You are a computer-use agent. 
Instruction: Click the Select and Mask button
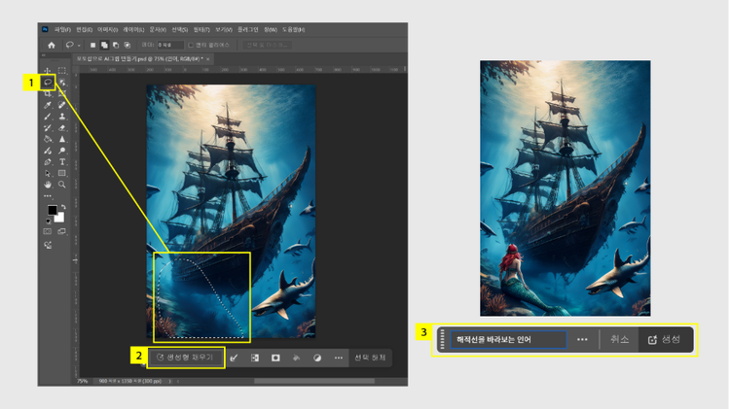pos(268,45)
